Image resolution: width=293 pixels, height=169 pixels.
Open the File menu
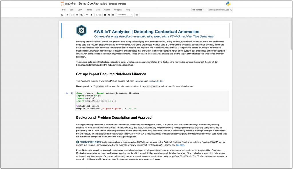64,10
